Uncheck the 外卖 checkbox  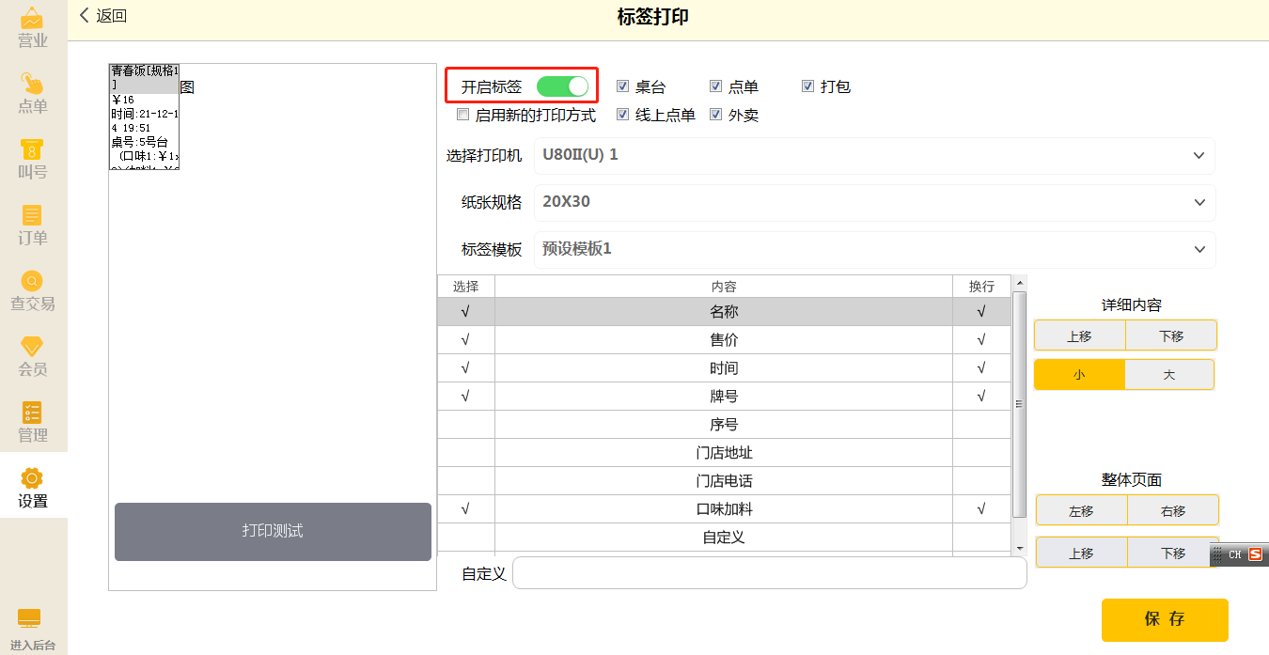[x=716, y=115]
